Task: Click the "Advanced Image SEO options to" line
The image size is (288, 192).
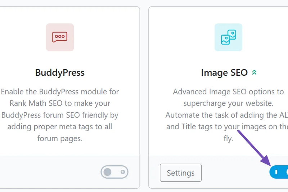Action: (228, 91)
